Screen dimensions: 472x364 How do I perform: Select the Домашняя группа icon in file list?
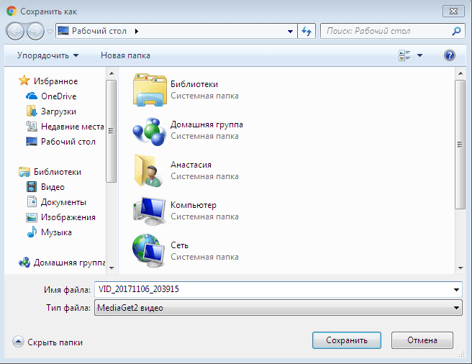pos(150,131)
